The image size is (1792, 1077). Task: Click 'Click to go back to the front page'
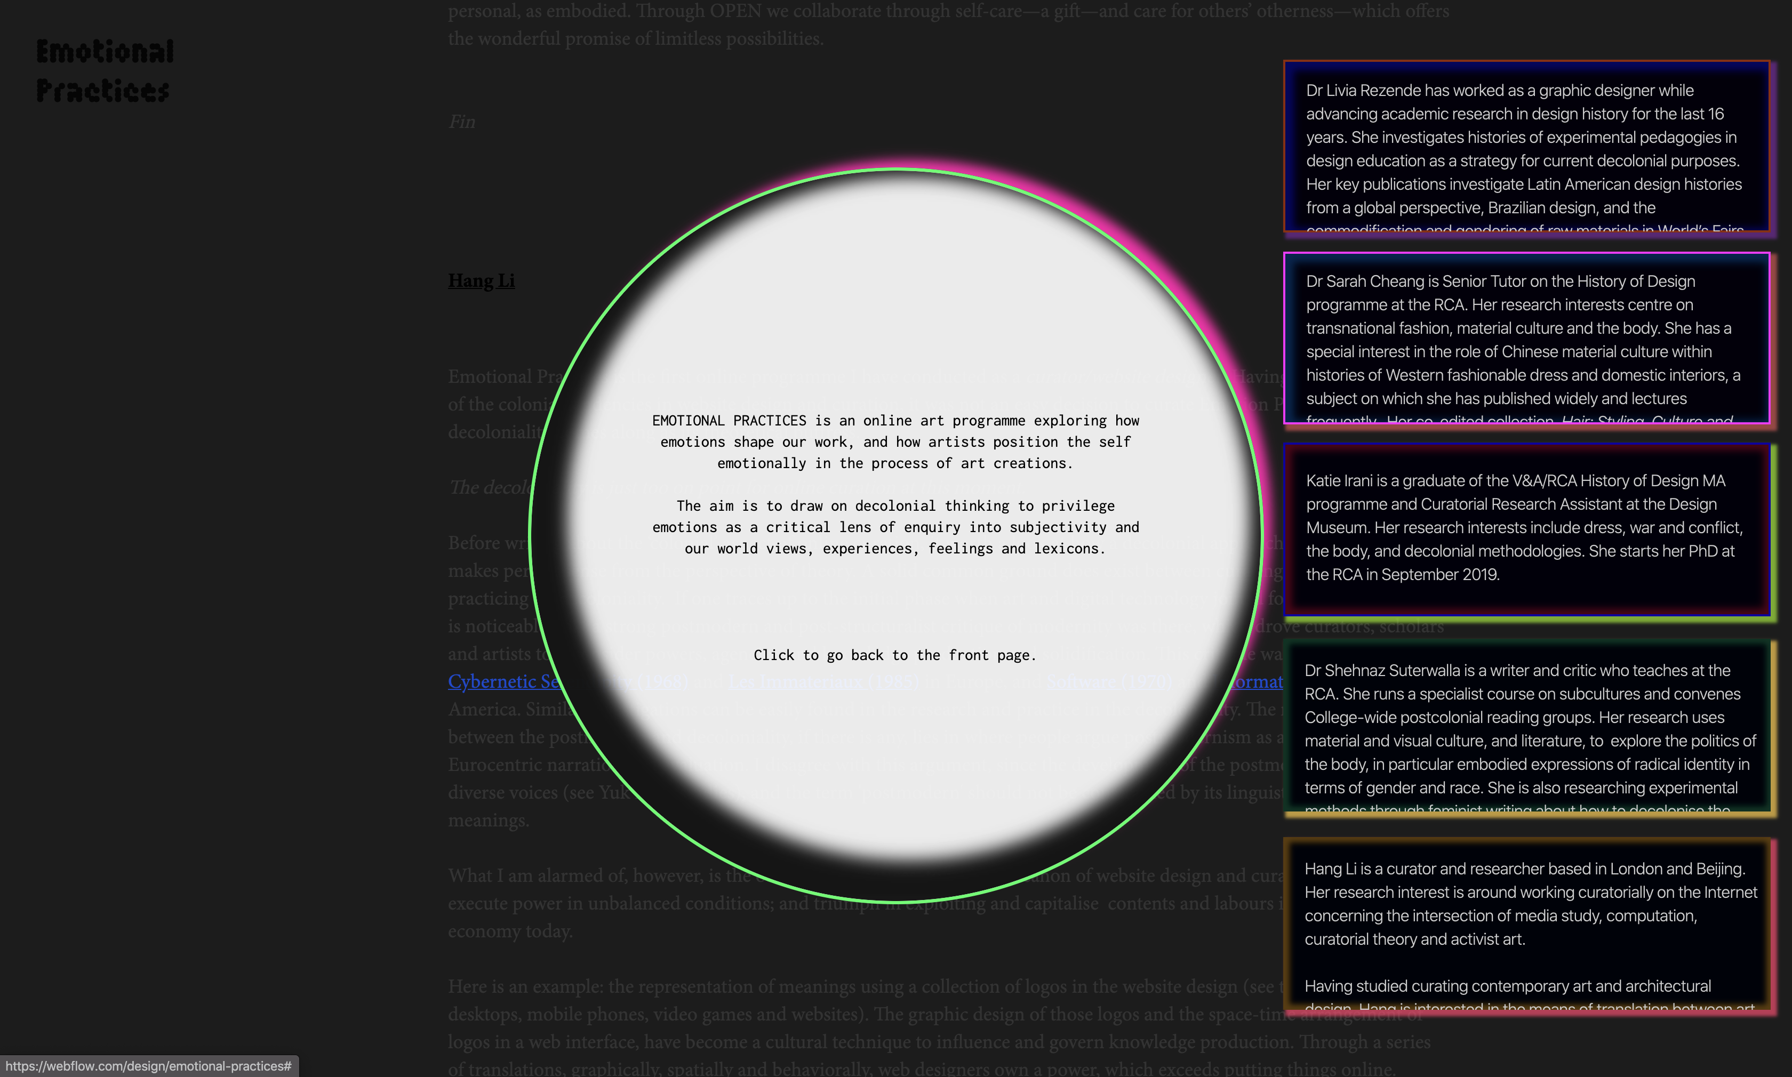click(895, 655)
